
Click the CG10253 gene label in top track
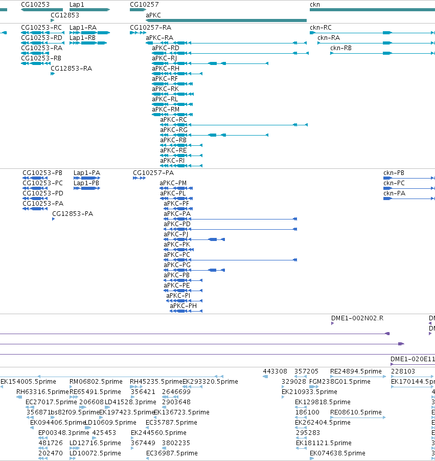click(x=35, y=5)
